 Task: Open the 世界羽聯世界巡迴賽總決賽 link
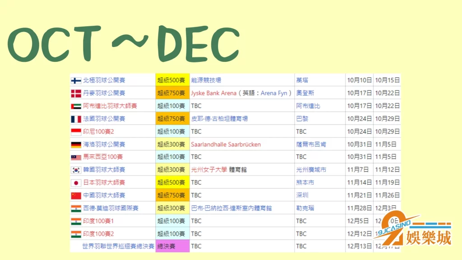(x=118, y=246)
